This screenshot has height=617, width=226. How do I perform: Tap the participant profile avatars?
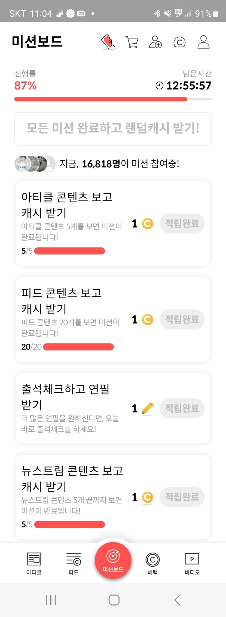[35, 164]
